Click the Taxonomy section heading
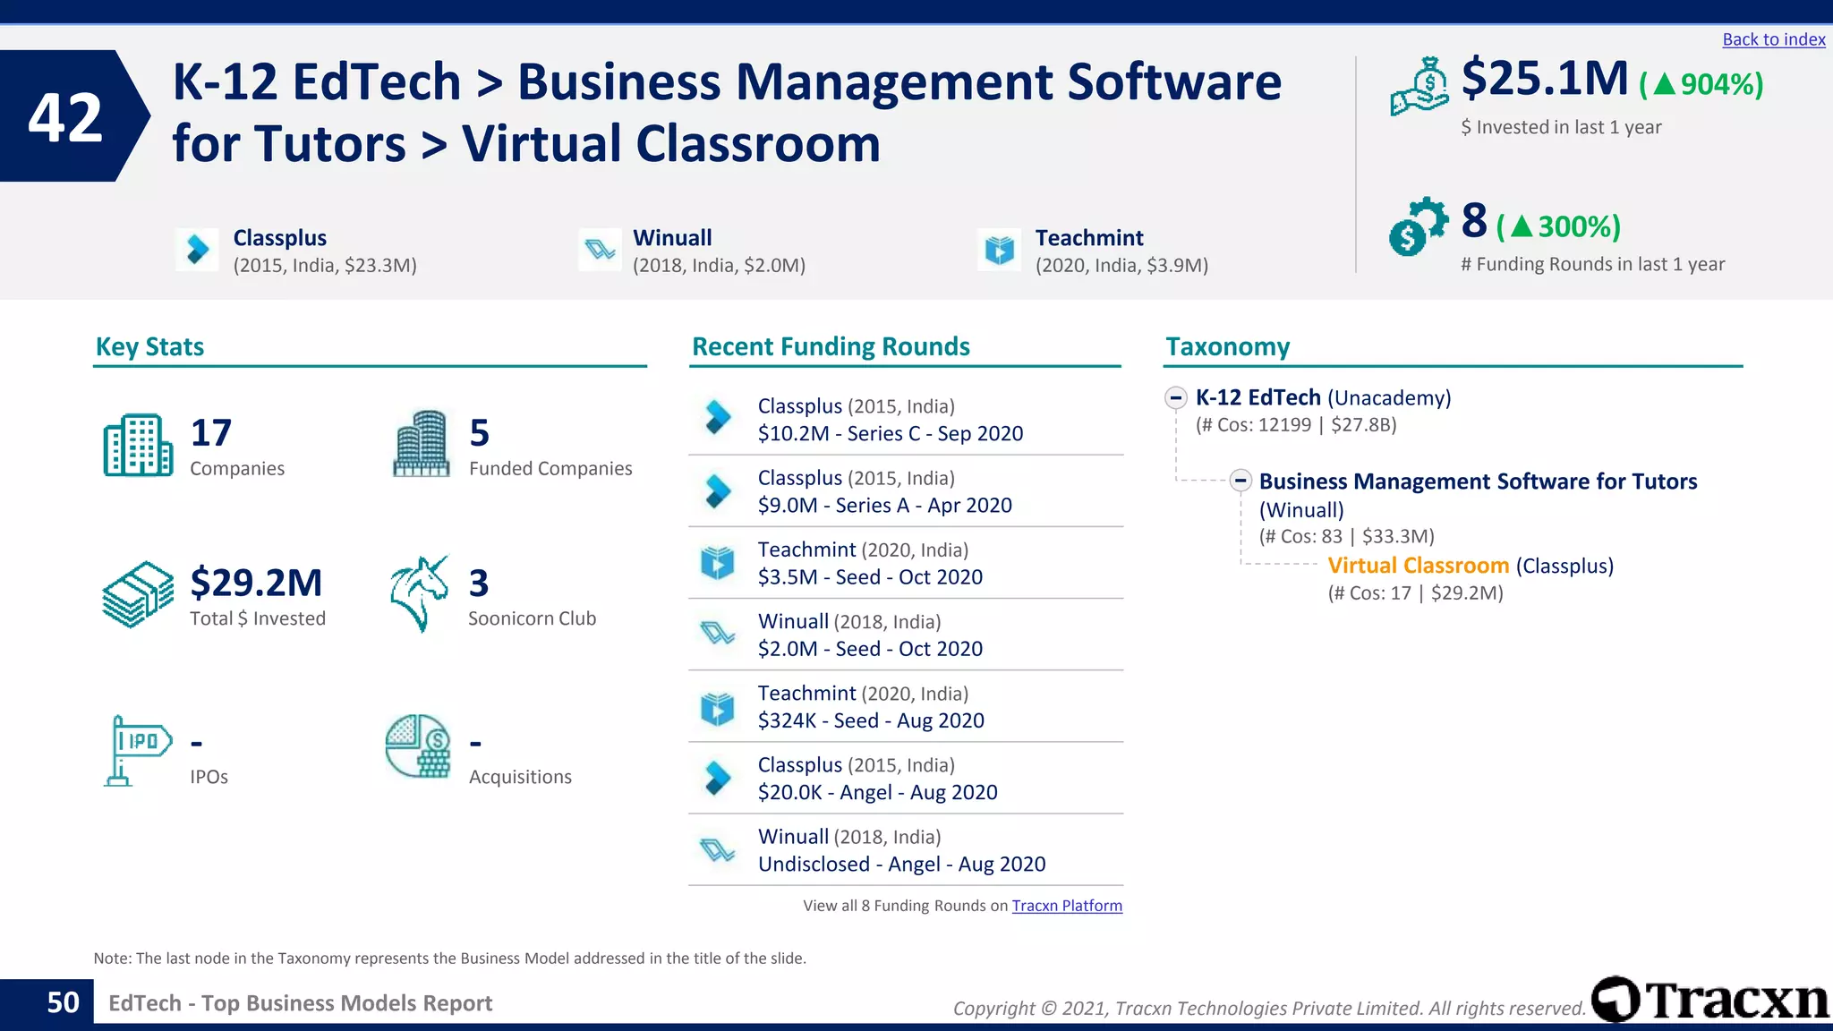Image resolution: width=1833 pixels, height=1031 pixels. coord(1227,346)
